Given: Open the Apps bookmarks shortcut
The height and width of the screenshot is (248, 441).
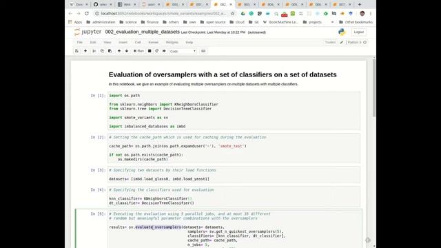Looking at the screenshot, I should 75,22.
